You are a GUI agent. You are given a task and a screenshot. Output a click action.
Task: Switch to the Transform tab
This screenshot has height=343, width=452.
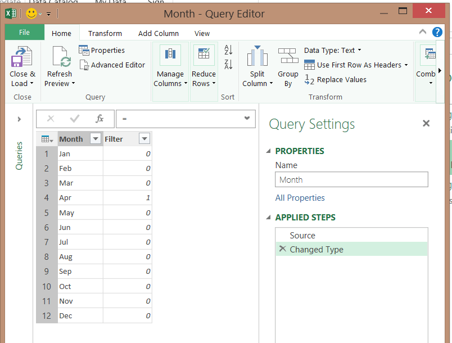click(105, 33)
